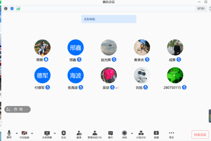Viewport: 211px width, 141px height.
Task: Toggle 开启视频 camera on
Action: 24,135
